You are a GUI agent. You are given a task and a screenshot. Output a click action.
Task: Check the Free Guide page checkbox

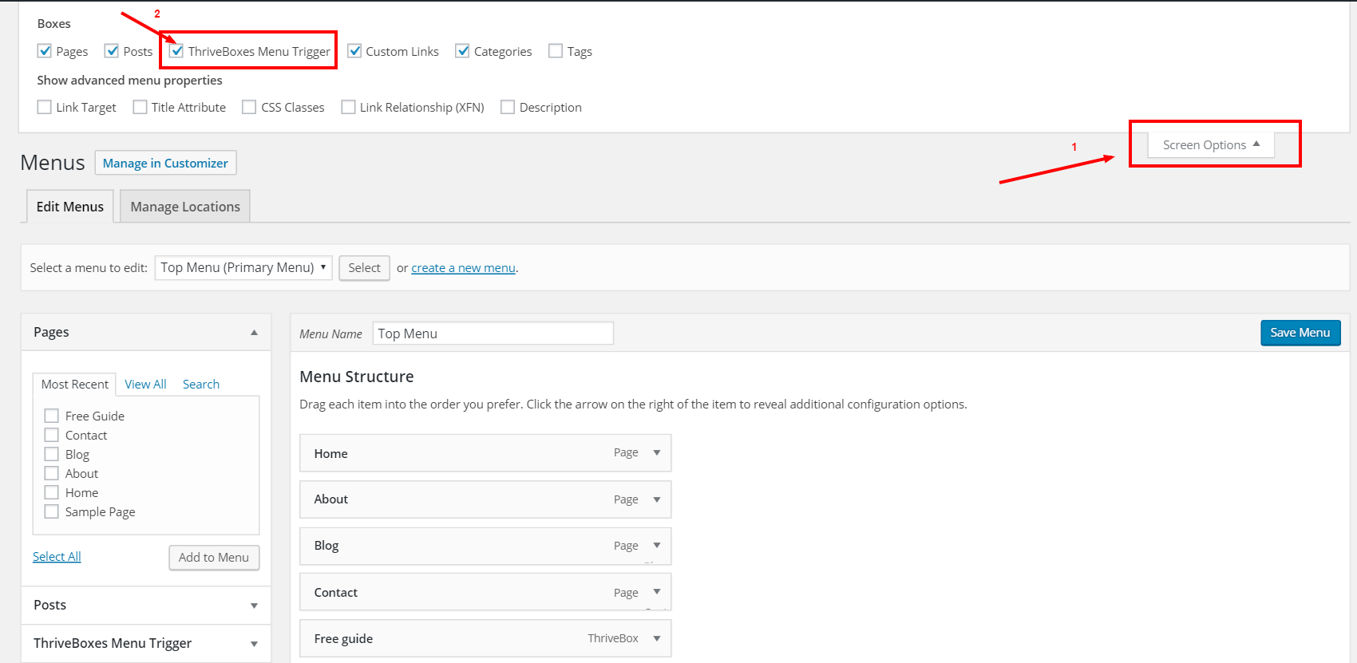52,416
